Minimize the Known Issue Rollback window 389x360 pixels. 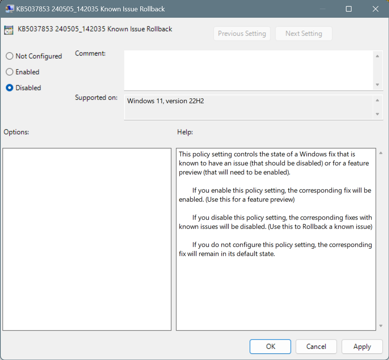322,9
